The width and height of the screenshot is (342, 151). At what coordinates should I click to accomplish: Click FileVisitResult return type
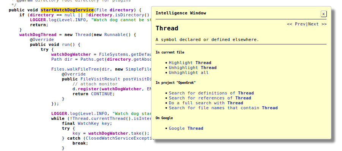click(x=100, y=79)
